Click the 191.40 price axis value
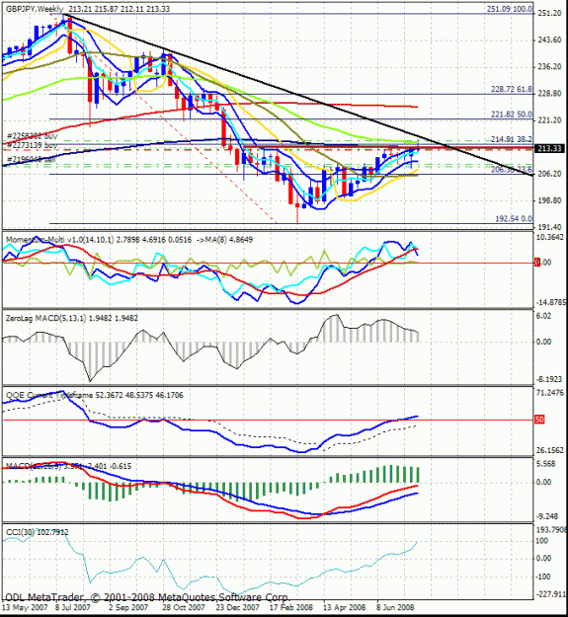This screenshot has height=617, width=568. tap(549, 227)
